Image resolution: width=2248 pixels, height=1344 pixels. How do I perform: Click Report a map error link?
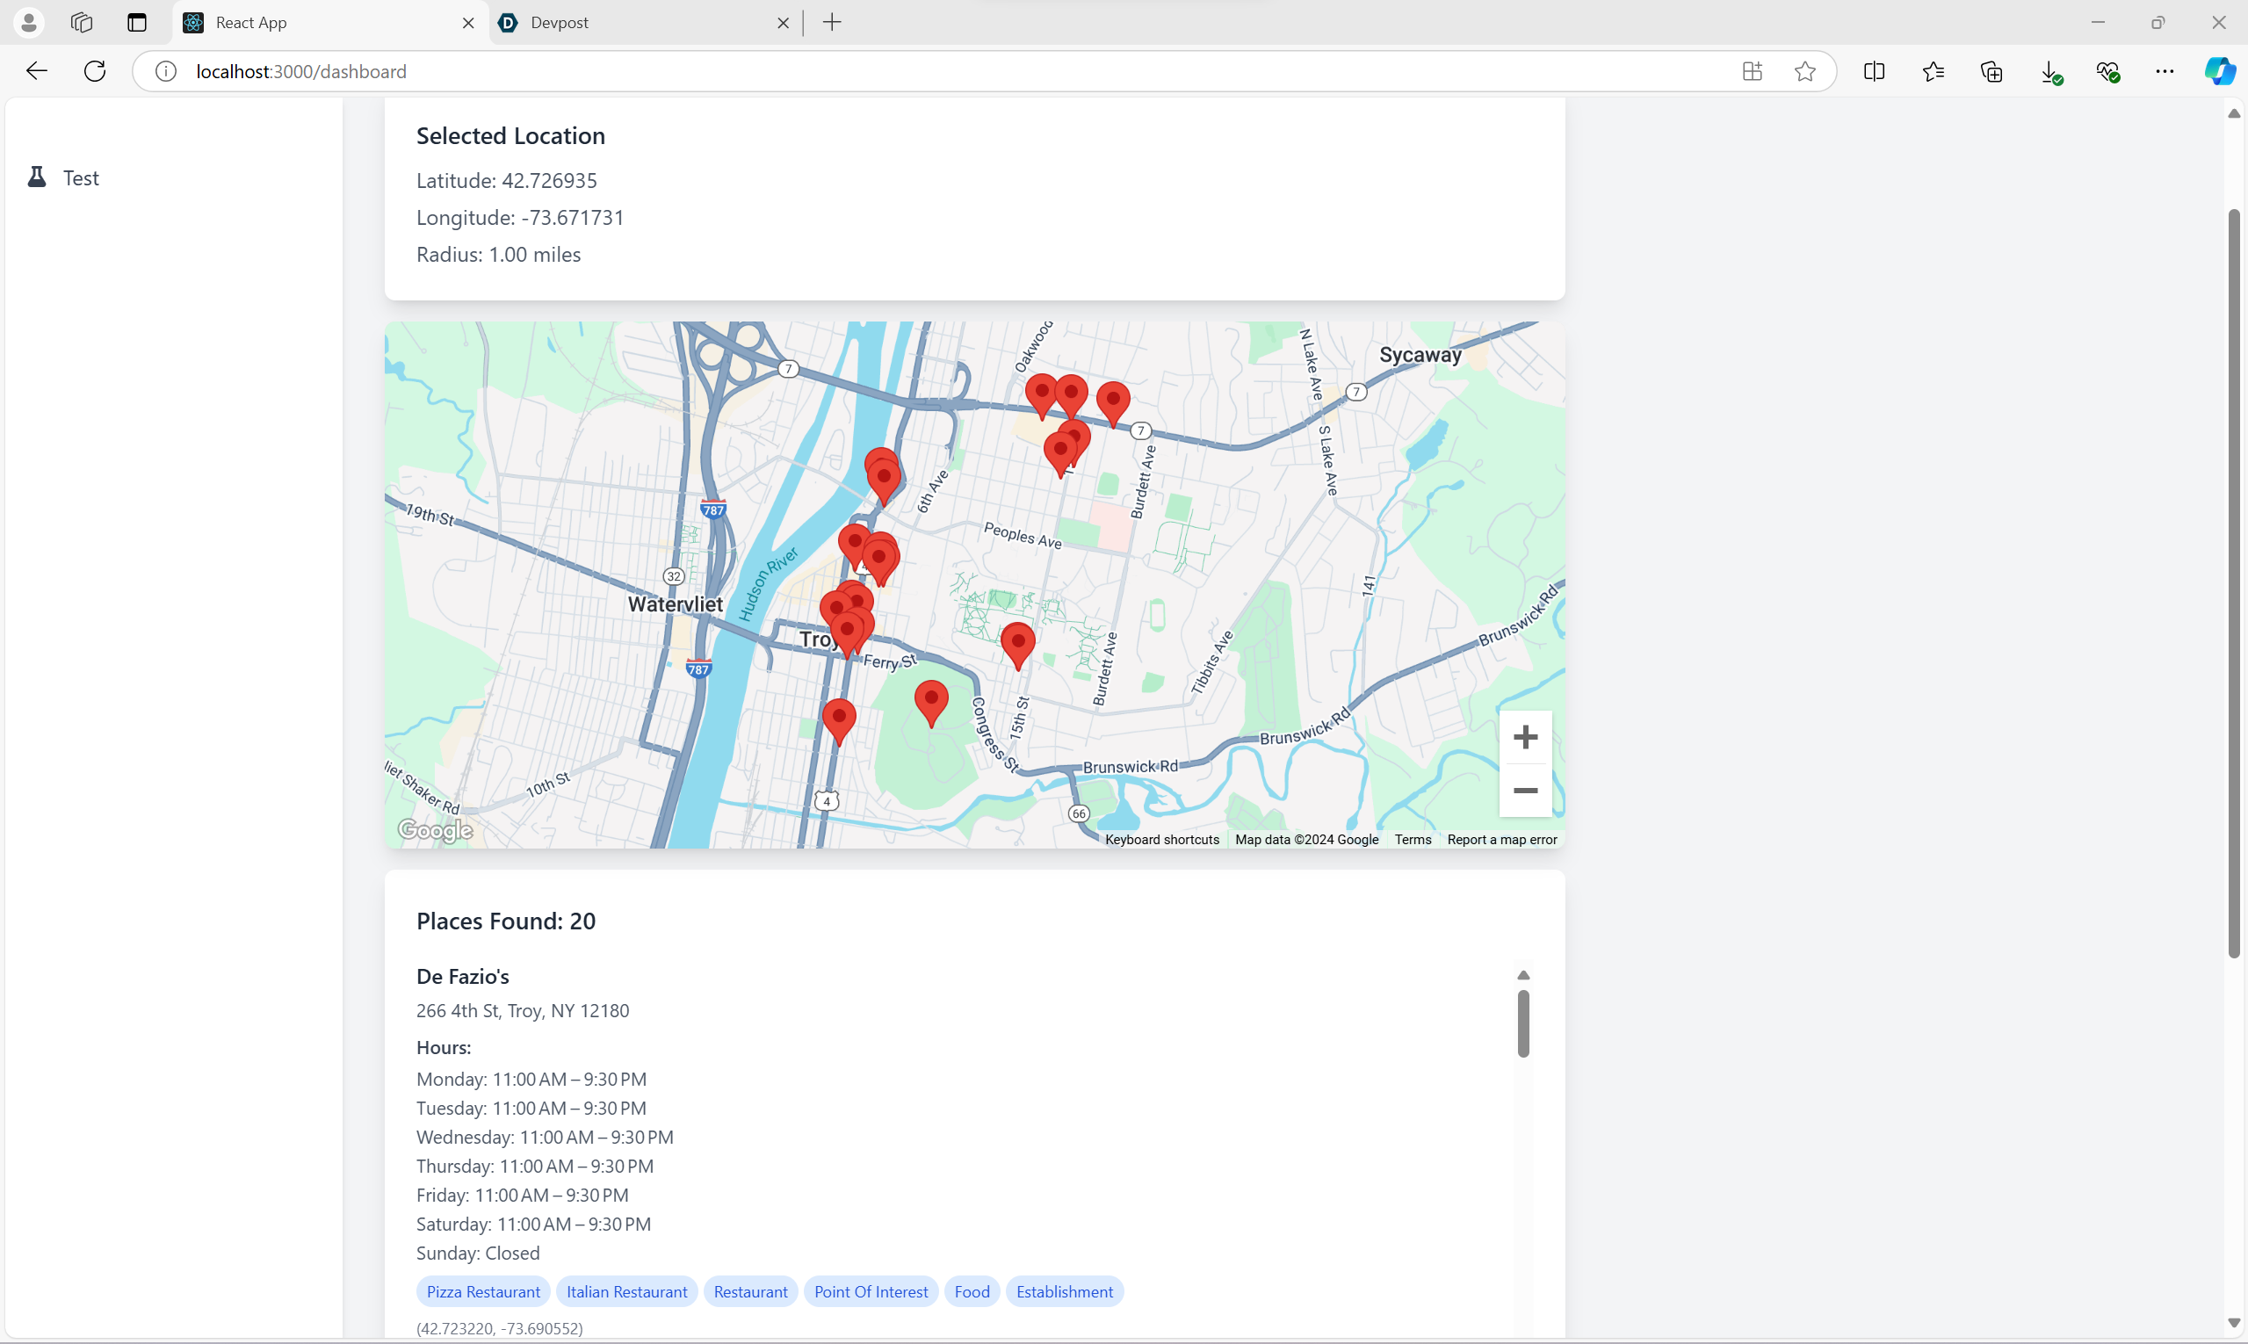1500,840
